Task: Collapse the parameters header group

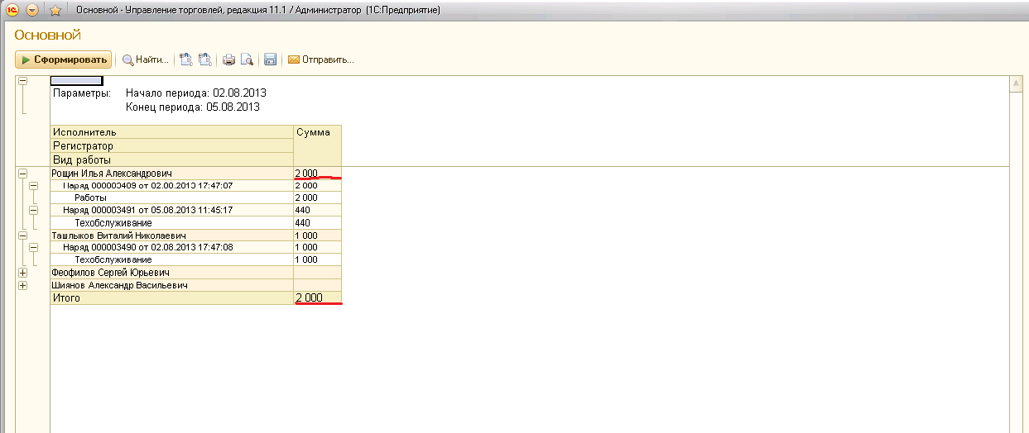Action: [x=22, y=81]
